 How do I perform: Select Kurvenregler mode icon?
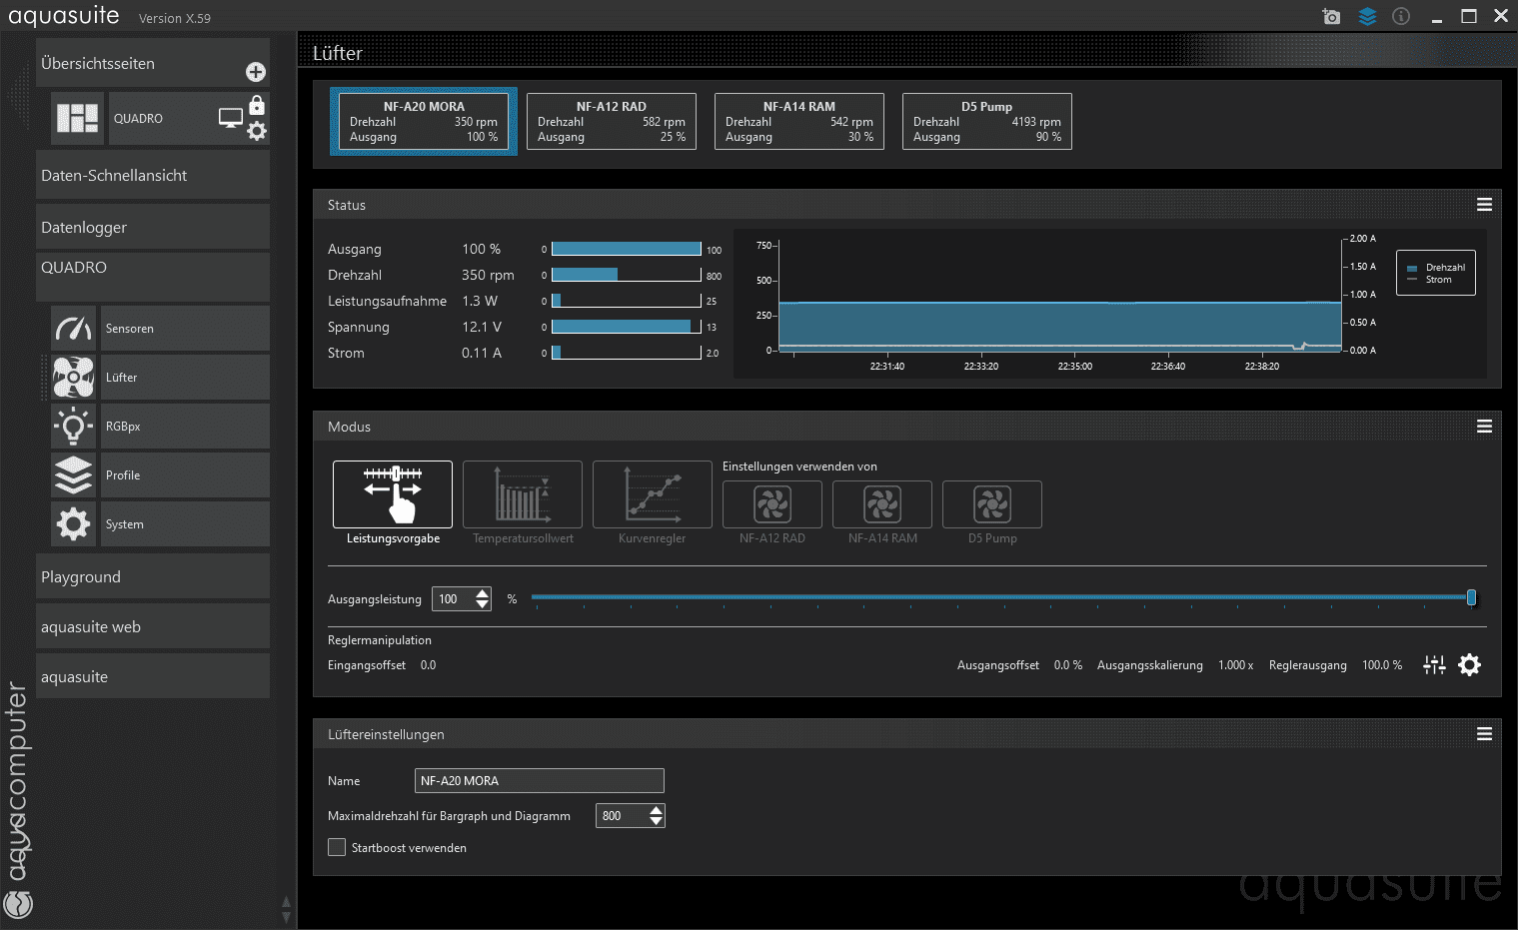tap(653, 493)
